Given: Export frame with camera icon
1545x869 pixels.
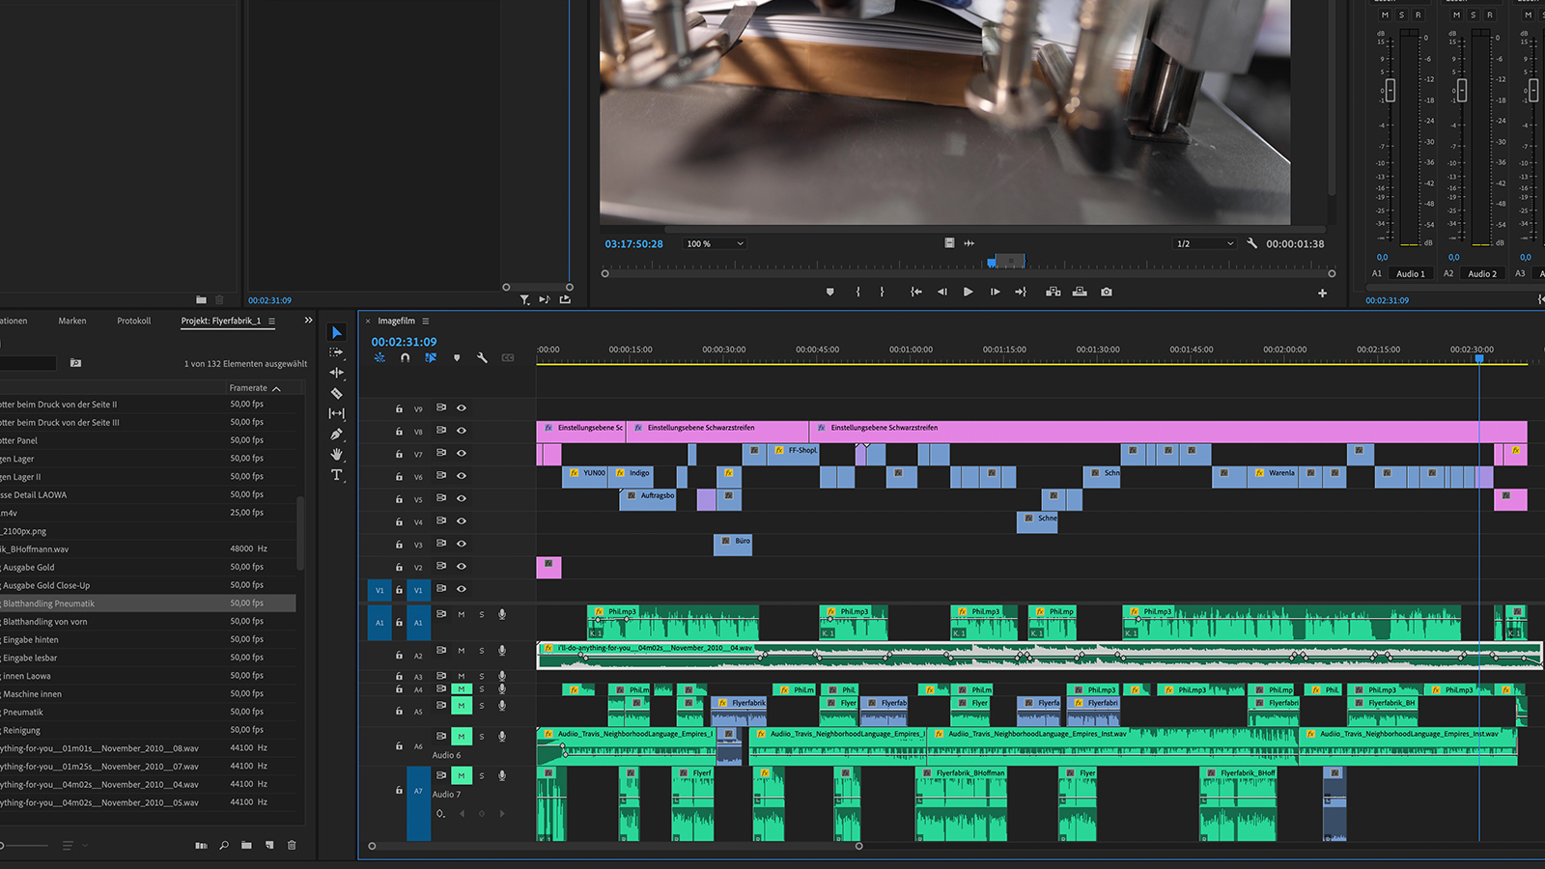Looking at the screenshot, I should [1107, 292].
